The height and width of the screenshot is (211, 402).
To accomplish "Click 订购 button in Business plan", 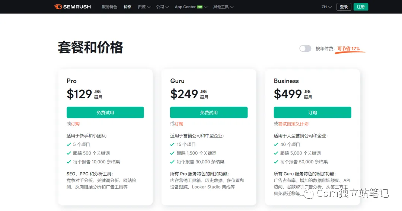I will [x=312, y=112].
